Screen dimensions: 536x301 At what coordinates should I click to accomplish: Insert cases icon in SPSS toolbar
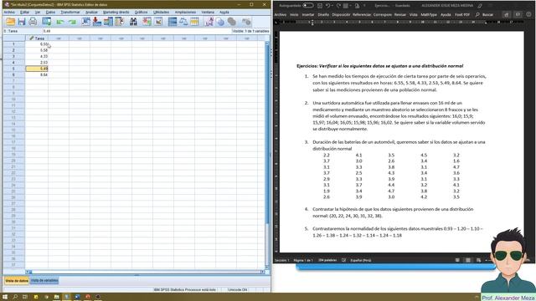[x=147, y=22]
